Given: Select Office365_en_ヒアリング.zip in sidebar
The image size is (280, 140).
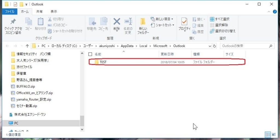Looking at the screenshot, I should click(x=32, y=93).
